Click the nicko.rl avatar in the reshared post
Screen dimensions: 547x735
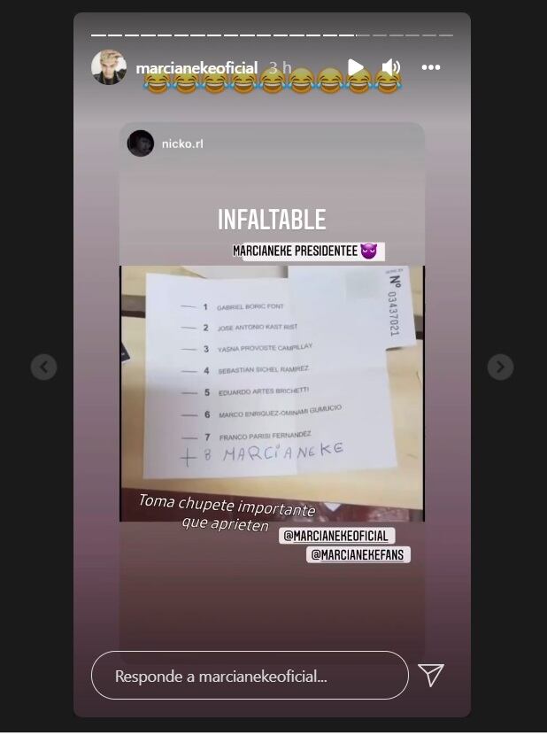click(141, 143)
